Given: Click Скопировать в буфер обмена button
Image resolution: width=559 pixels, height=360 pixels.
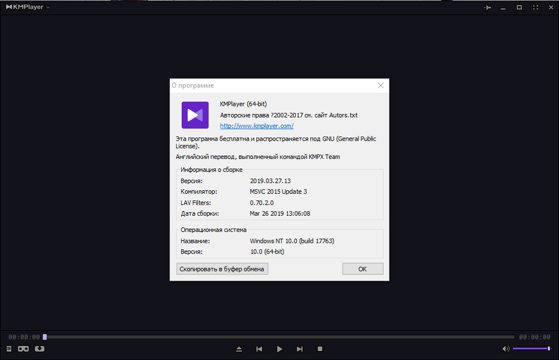Looking at the screenshot, I should click(x=222, y=269).
